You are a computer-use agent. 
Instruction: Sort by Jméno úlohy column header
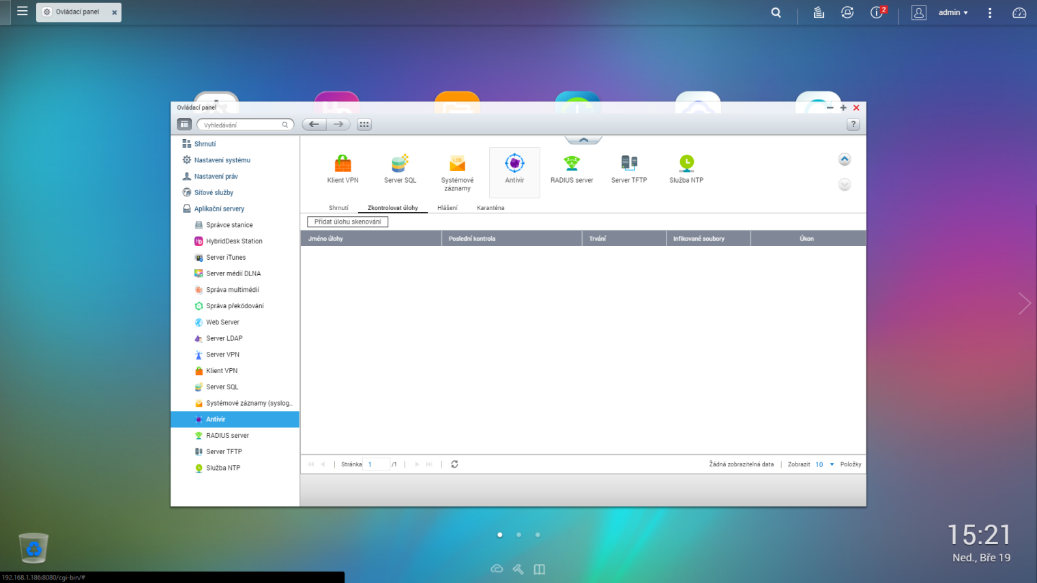tap(371, 239)
